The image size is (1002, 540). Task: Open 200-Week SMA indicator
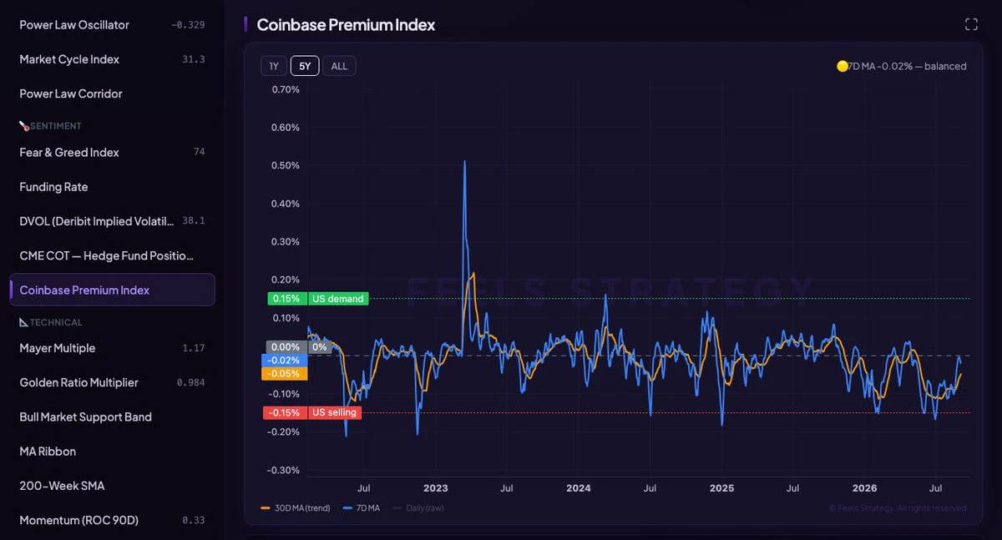[112, 486]
